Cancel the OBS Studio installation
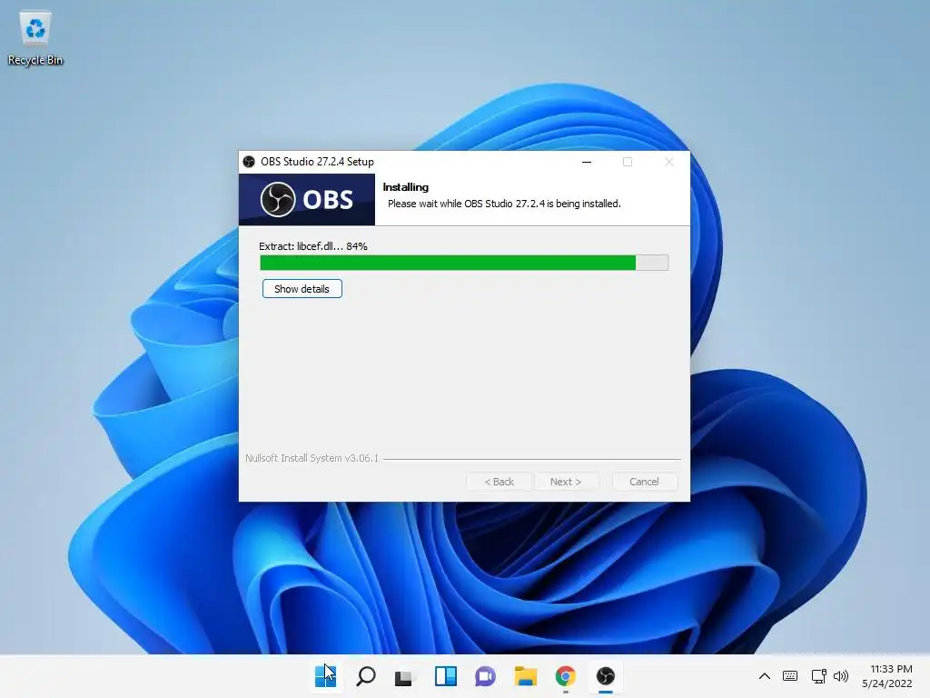 click(644, 482)
